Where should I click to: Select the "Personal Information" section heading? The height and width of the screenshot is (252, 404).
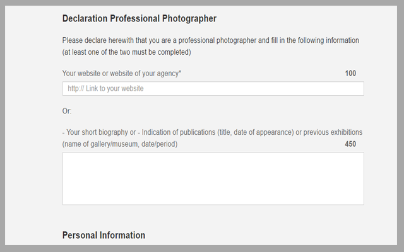point(104,235)
